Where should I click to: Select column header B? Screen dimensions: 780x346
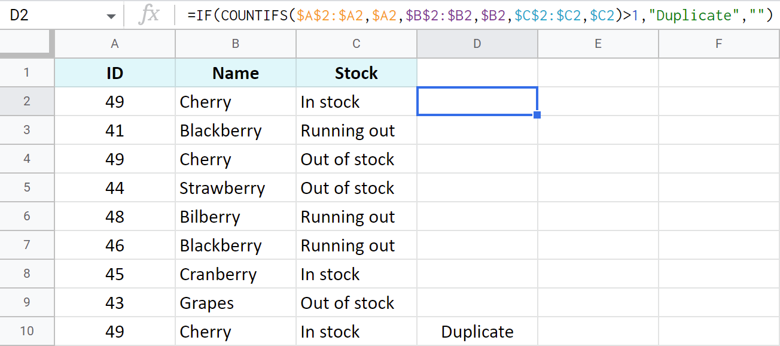tap(235, 43)
